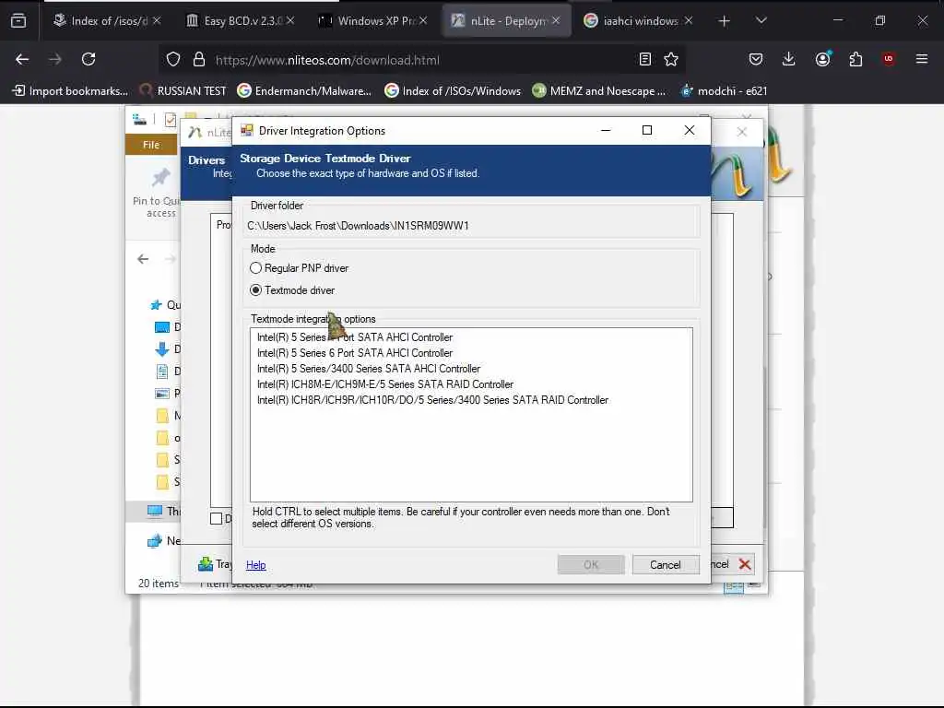Open the RUSSIAN TEST bookmark
944x708 pixels.
tap(183, 91)
